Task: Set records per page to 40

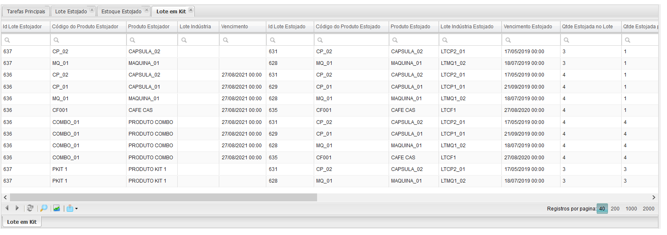Action: pyautogui.click(x=602, y=209)
